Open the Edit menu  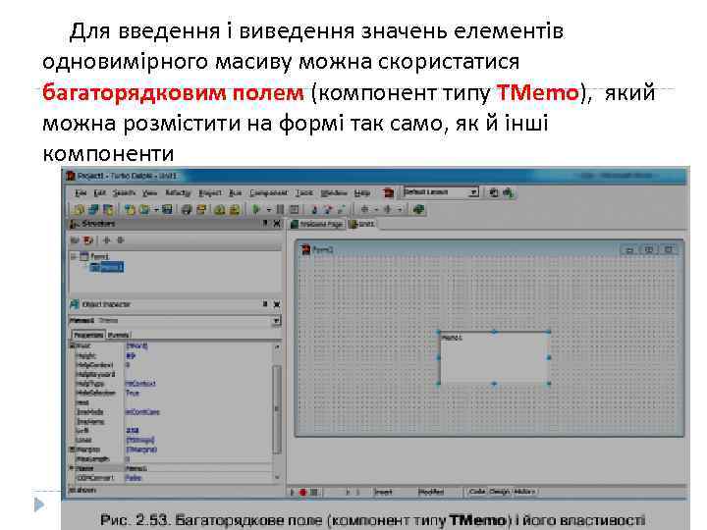[99, 193]
